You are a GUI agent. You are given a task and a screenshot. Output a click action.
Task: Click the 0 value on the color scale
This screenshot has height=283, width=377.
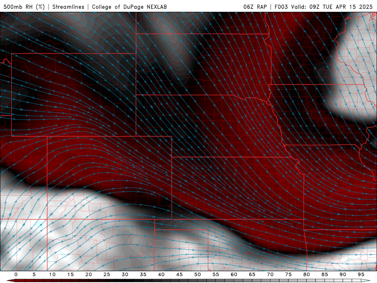coord(16,275)
